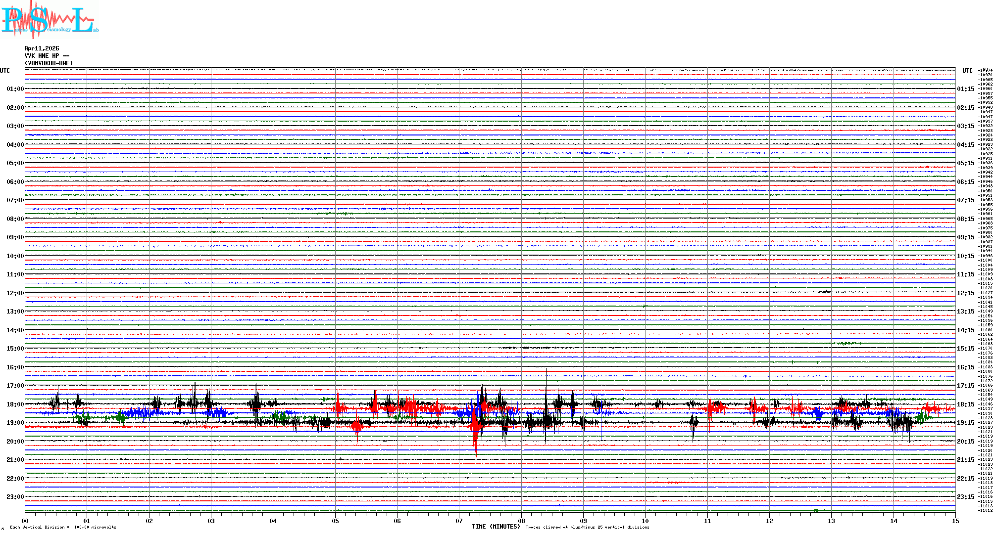Viewport: 995px width, 534px height.
Task: Click the VVK HNE HP station label
Action: [47, 56]
